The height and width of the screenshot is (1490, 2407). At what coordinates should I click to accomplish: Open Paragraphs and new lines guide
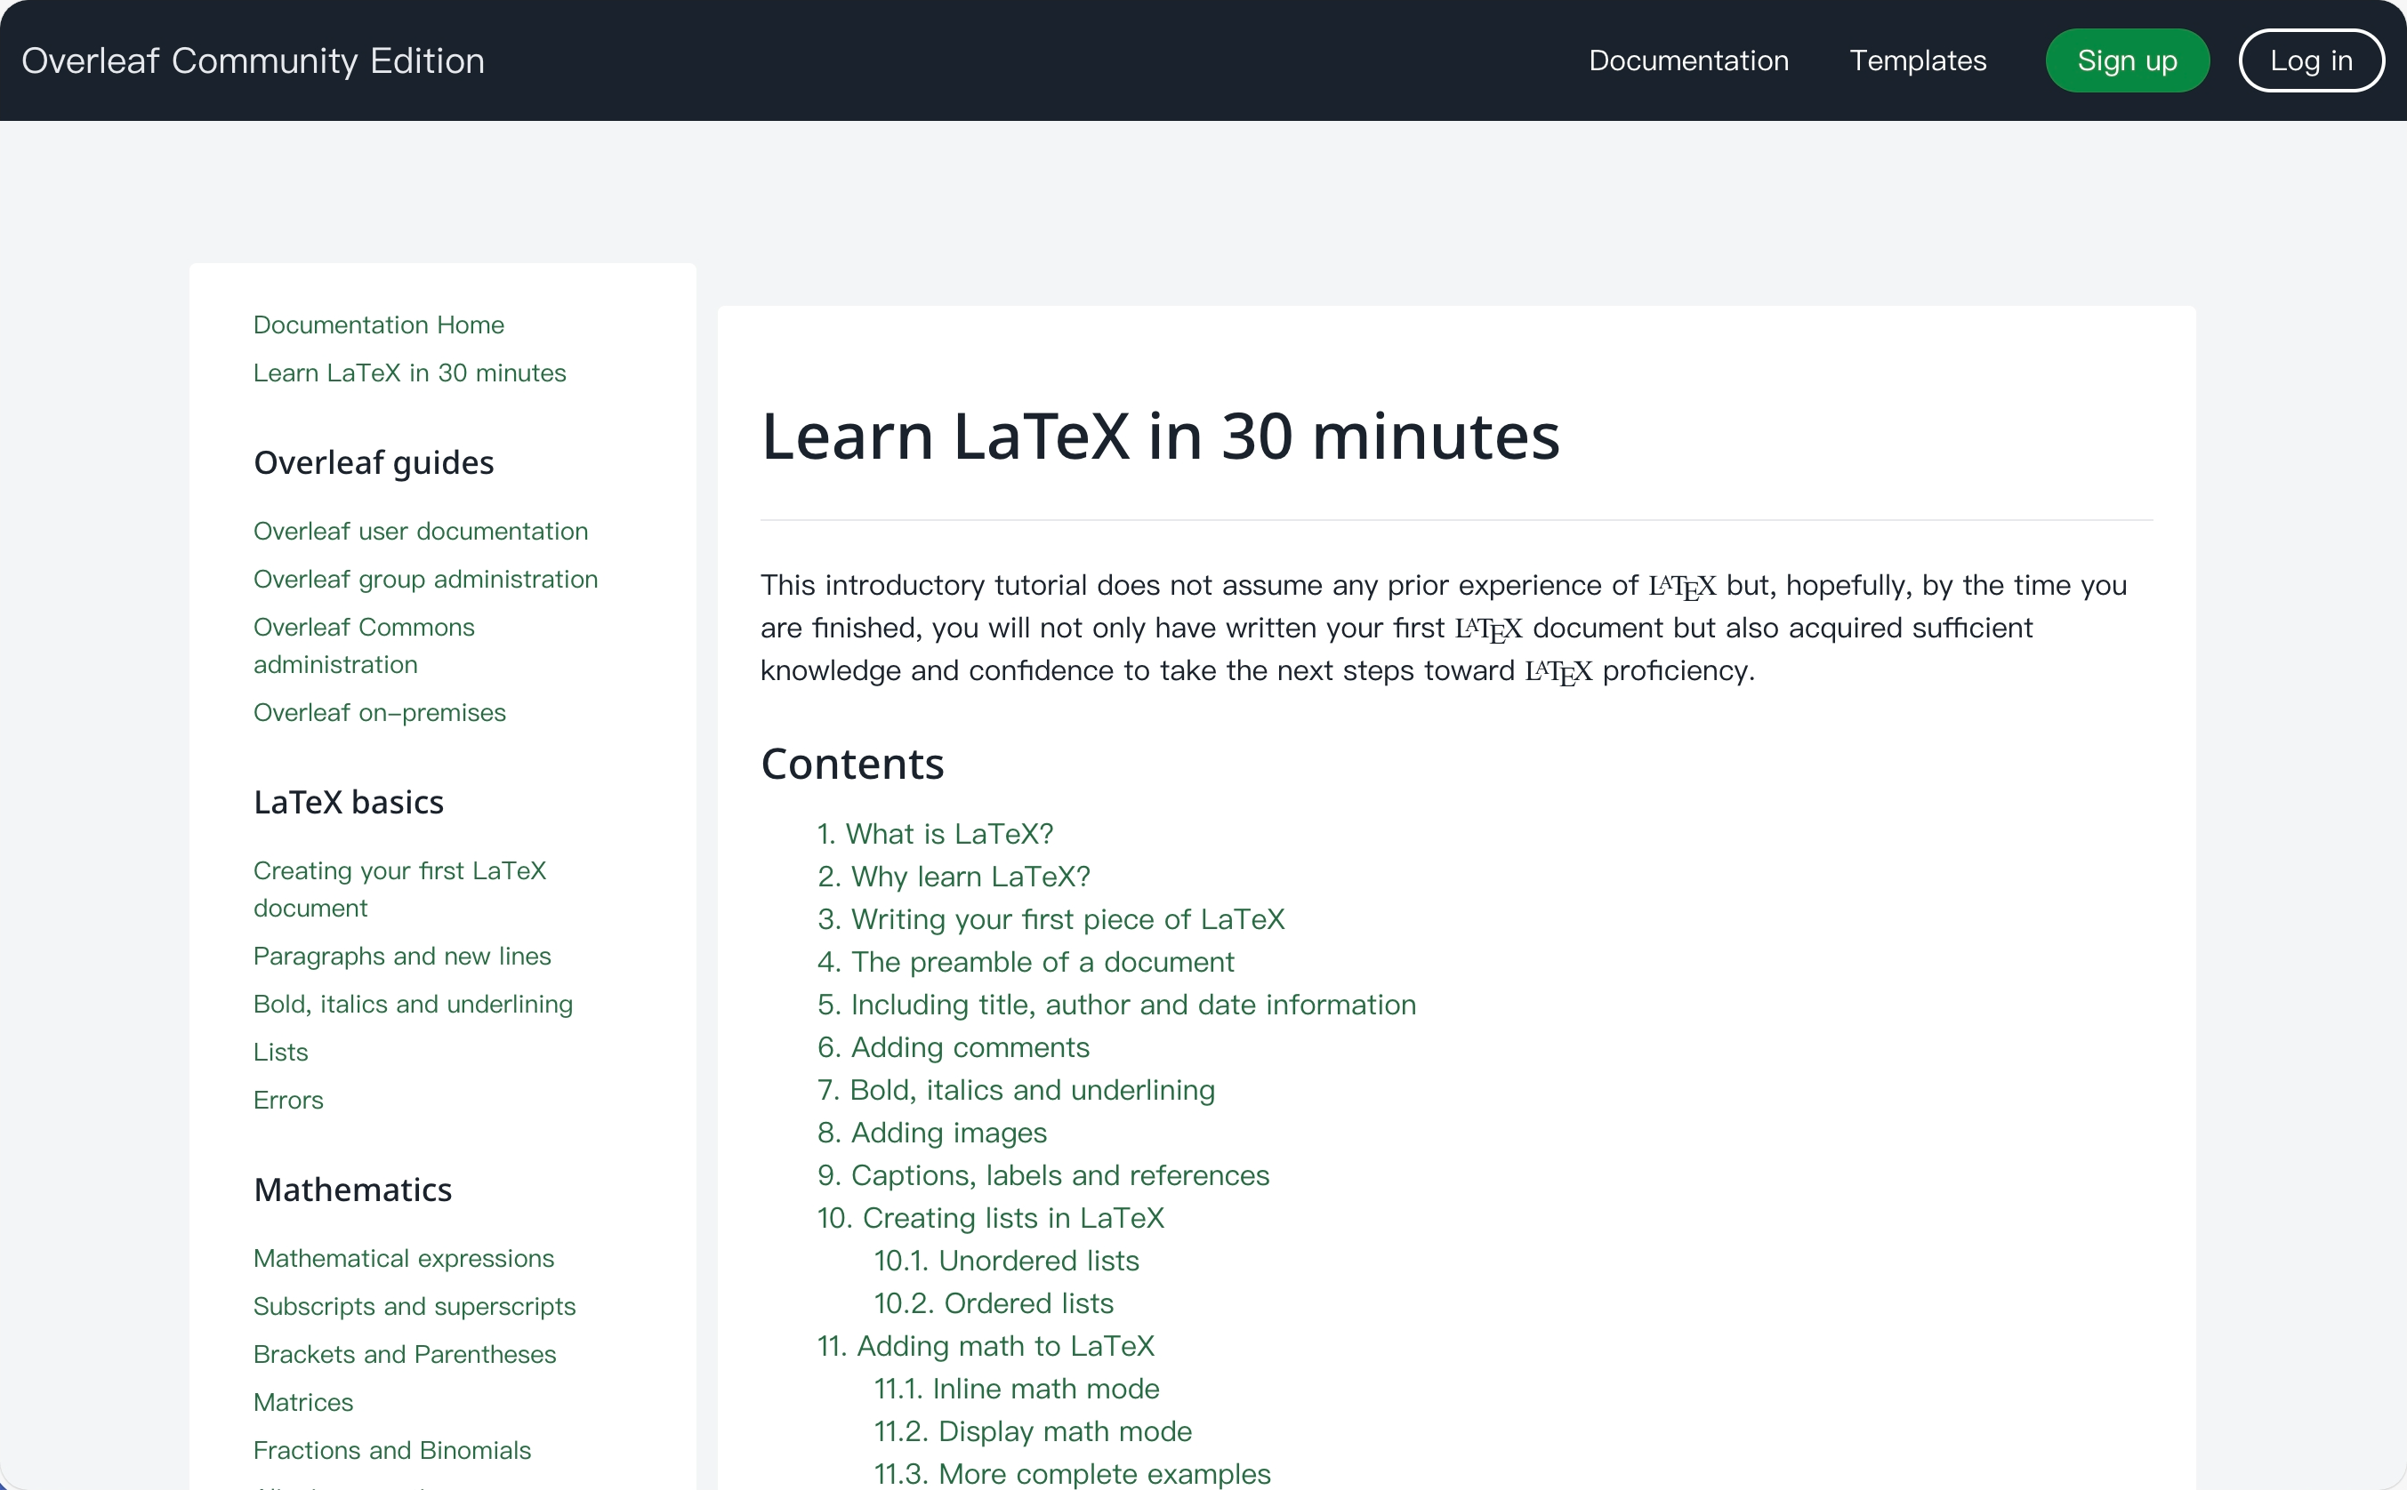(402, 956)
